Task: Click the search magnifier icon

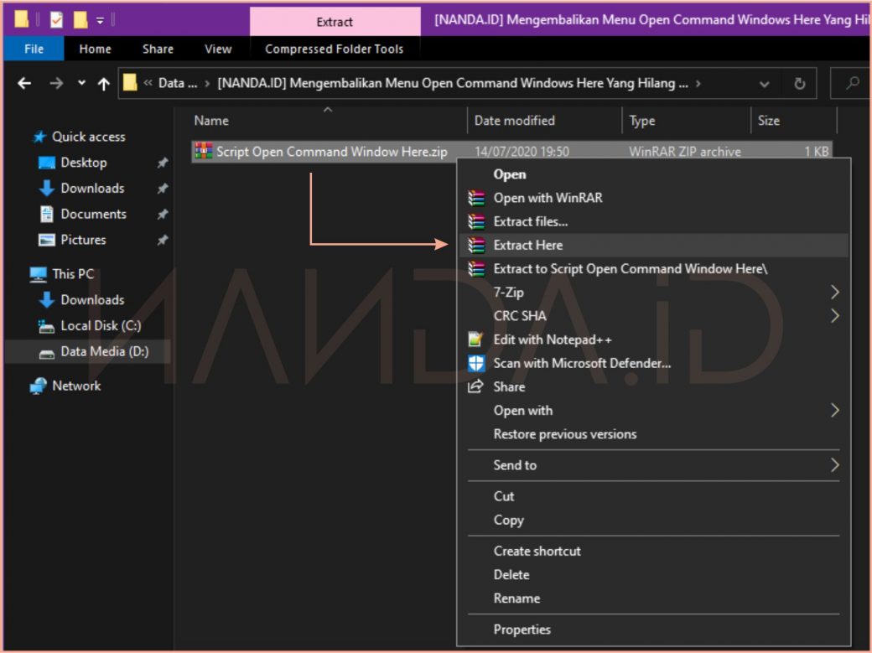Action: (853, 84)
